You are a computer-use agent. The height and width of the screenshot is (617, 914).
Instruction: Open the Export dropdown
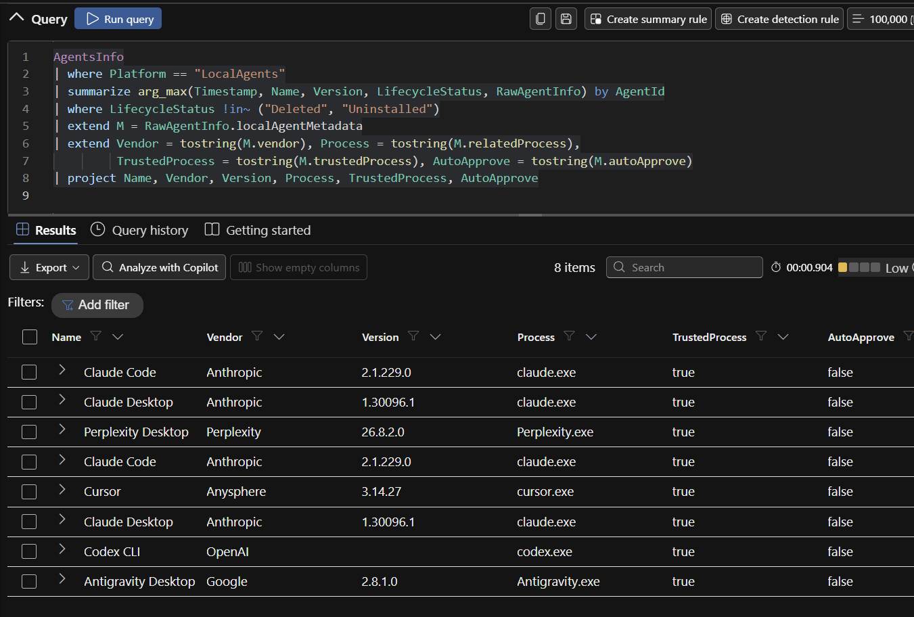tap(49, 267)
